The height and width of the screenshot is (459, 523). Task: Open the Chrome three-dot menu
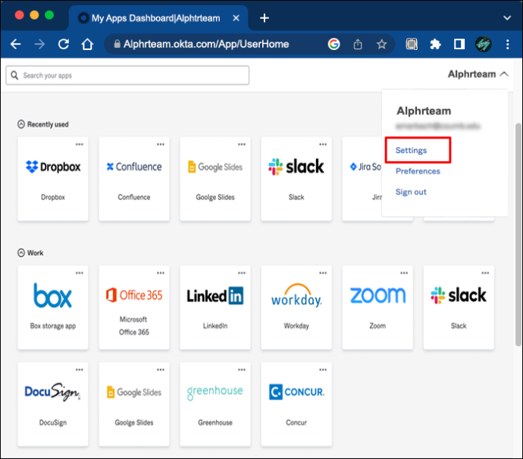pyautogui.click(x=507, y=44)
